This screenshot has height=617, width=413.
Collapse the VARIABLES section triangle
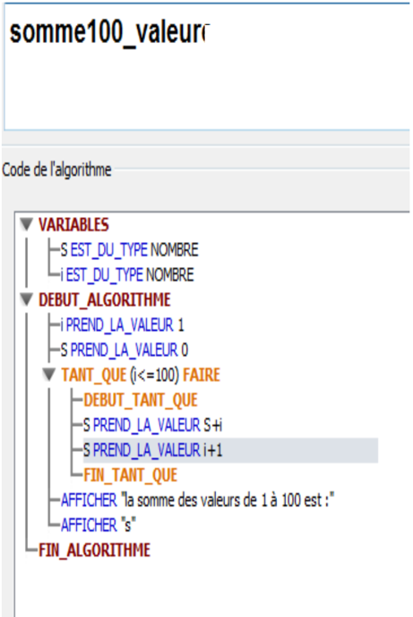26,225
